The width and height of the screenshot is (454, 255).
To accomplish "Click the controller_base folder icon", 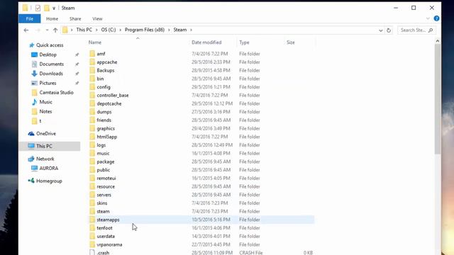I will point(92,95).
